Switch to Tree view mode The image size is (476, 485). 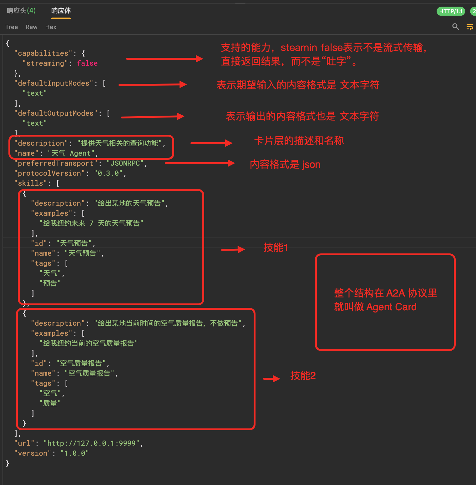coord(12,27)
